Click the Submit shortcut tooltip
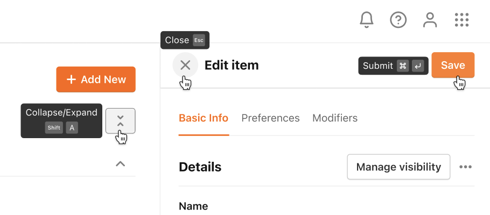Image resolution: width=490 pixels, height=215 pixels. [x=393, y=66]
